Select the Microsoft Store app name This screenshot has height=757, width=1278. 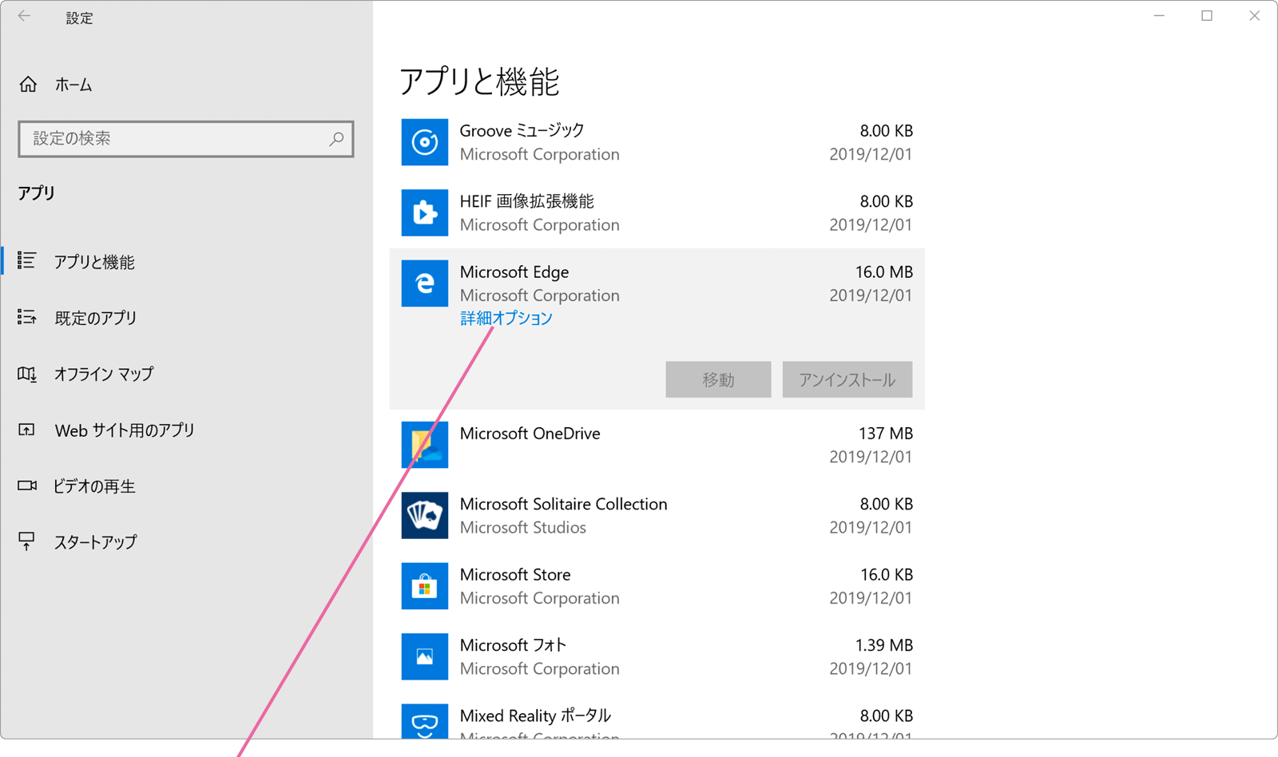tap(515, 574)
